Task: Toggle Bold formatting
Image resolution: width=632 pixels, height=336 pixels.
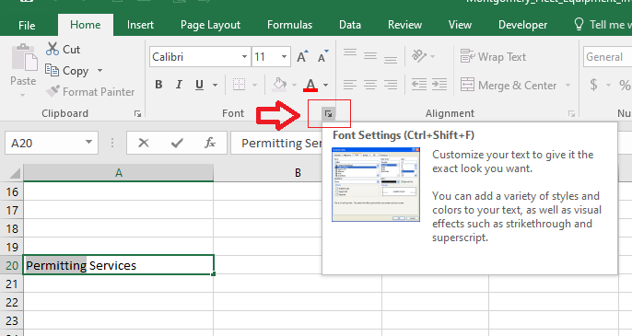Action: [158, 85]
